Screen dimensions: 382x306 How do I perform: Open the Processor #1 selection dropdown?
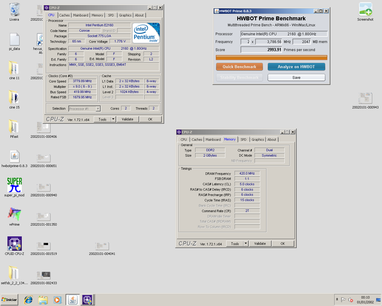point(84,109)
